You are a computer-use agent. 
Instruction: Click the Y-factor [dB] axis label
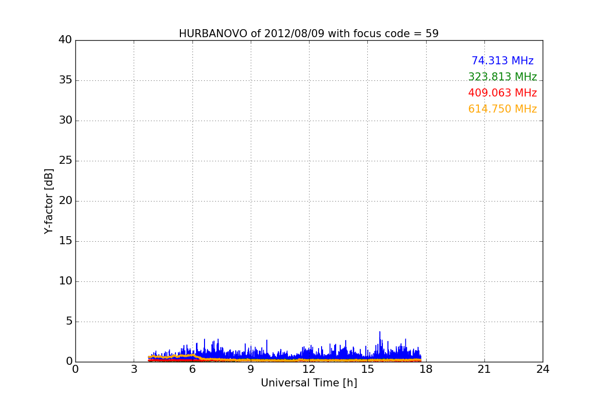[x=49, y=201]
